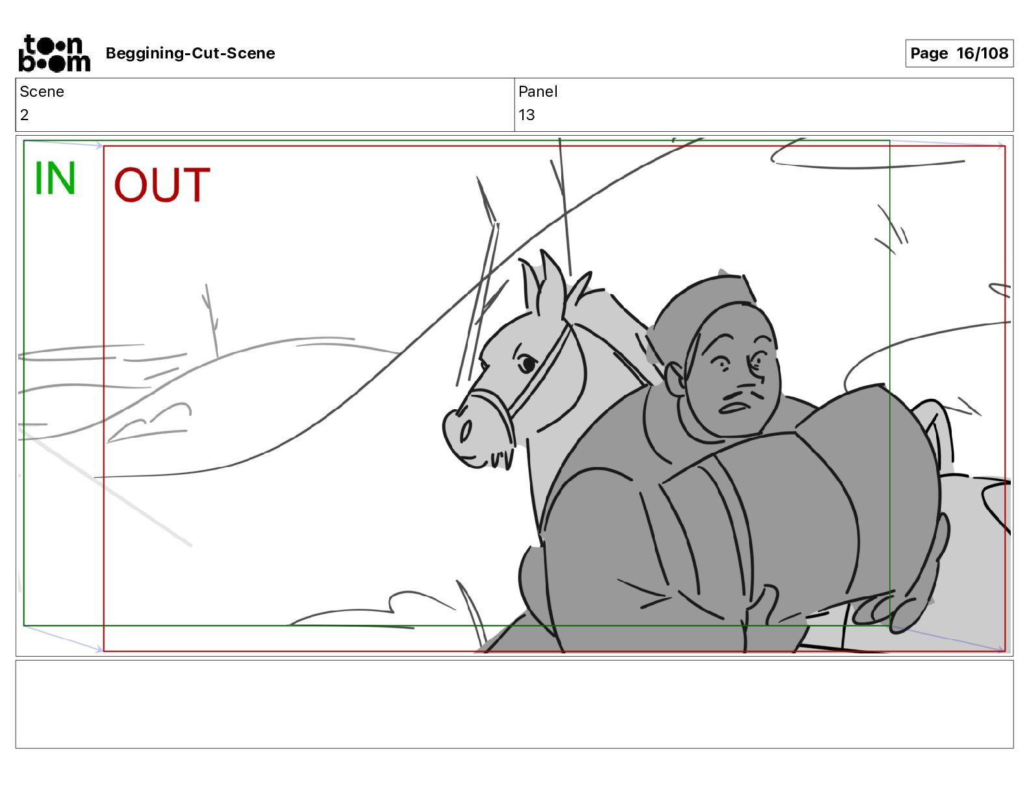Click the 'Page 16/108' box
This screenshot has width=1029, height=795.
[x=959, y=53]
